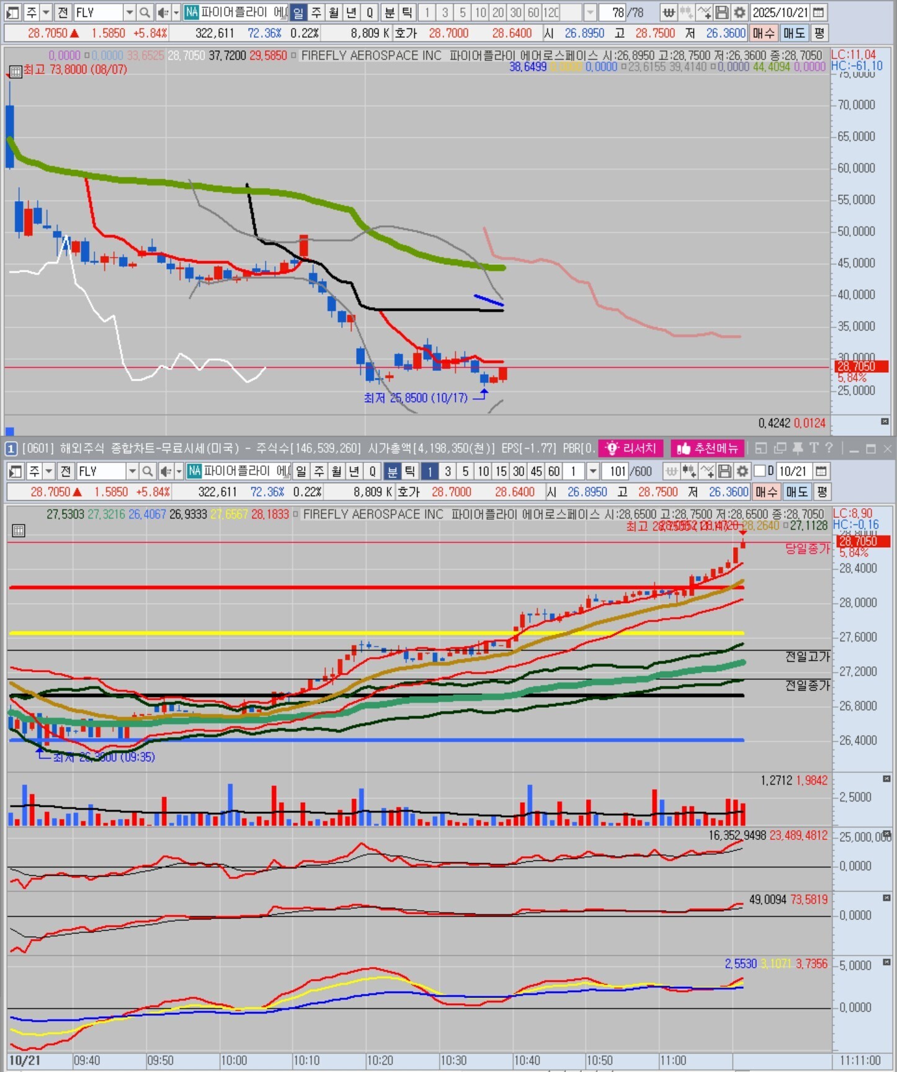Open the 주 type dropdown in lower chart
The image size is (897, 1072).
click(x=48, y=471)
